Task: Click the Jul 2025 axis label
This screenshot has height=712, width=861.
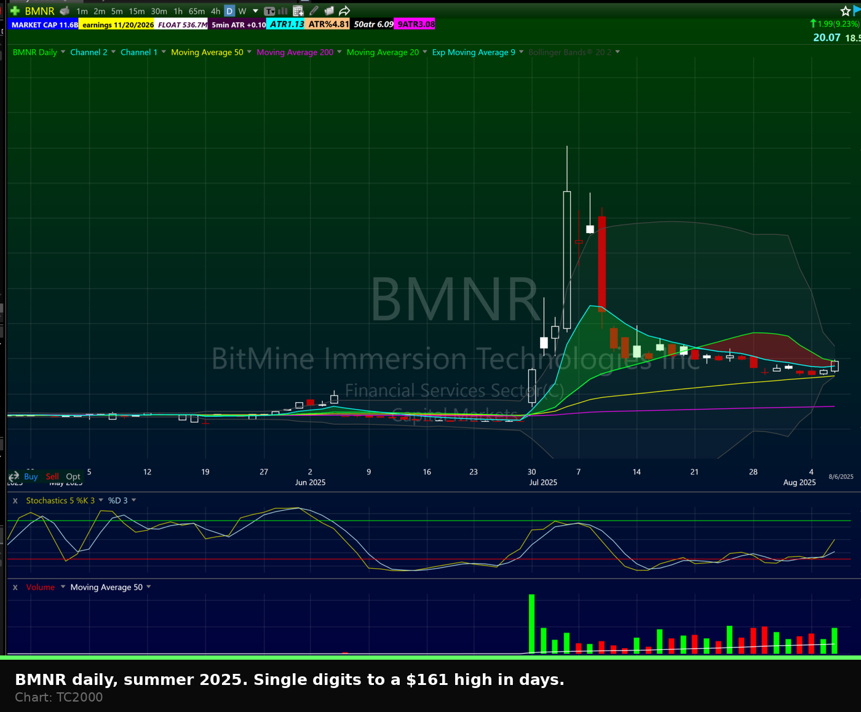Action: [x=543, y=482]
